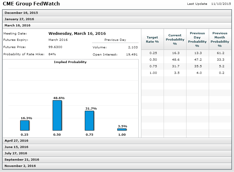Expand the September 21, 2016 meeting section
This screenshot has height=172, width=234.
coord(117,159)
